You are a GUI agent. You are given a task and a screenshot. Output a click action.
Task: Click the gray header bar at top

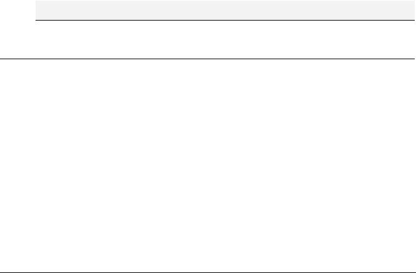click(225, 10)
